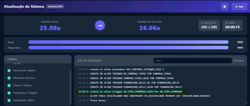The image size is (250, 106).
Task: Select the Chaves e índices step
Action: point(22,85)
